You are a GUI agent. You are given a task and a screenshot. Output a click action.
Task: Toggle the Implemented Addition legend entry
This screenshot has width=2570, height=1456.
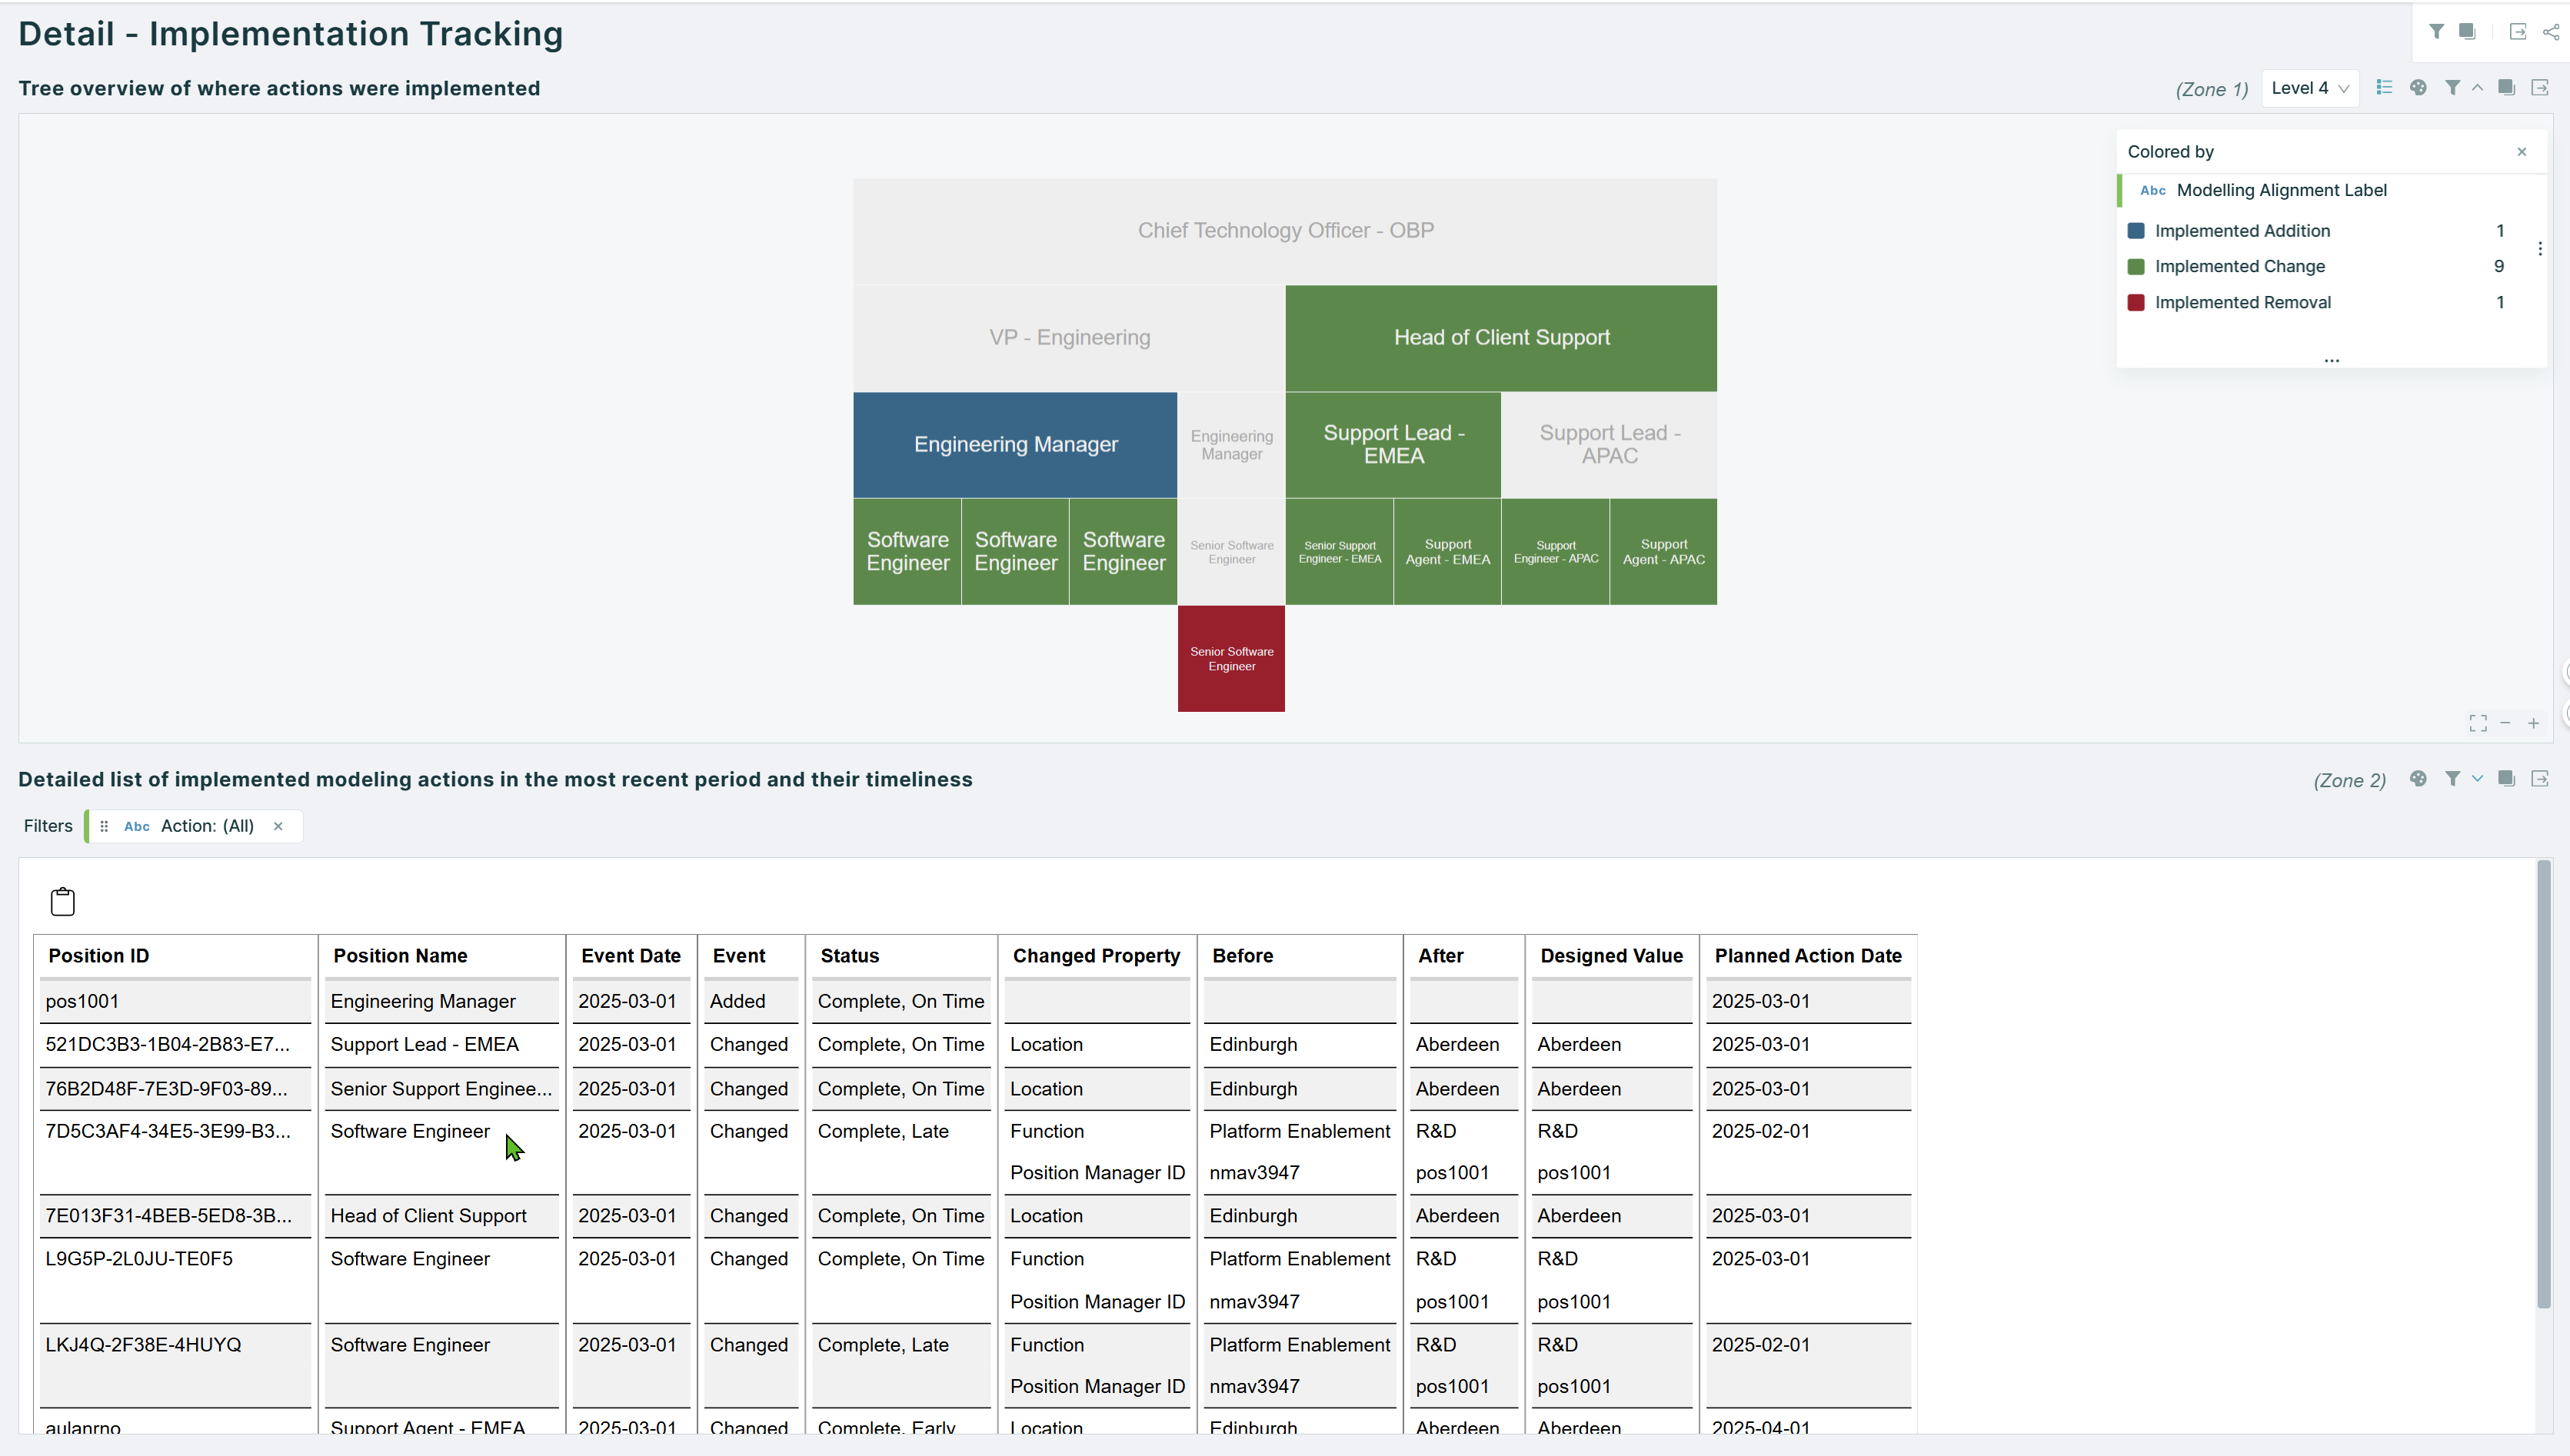pyautogui.click(x=2242, y=230)
